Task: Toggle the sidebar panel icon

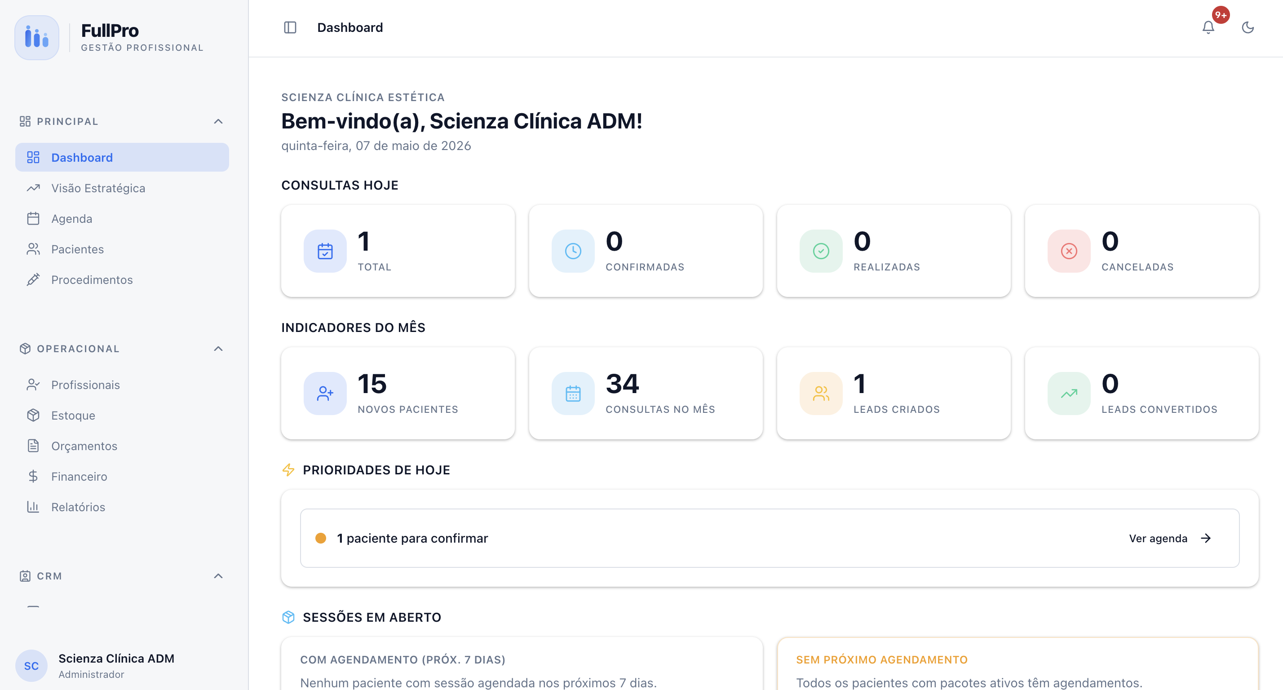Action: (x=290, y=27)
